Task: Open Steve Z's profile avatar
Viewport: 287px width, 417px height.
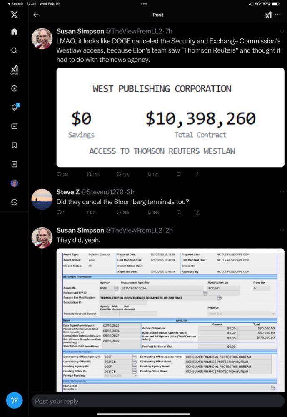Action: click(x=42, y=199)
